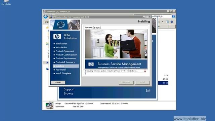Click the Browse link in launcher window
This screenshot has height=121, width=215.
pos(69,93)
